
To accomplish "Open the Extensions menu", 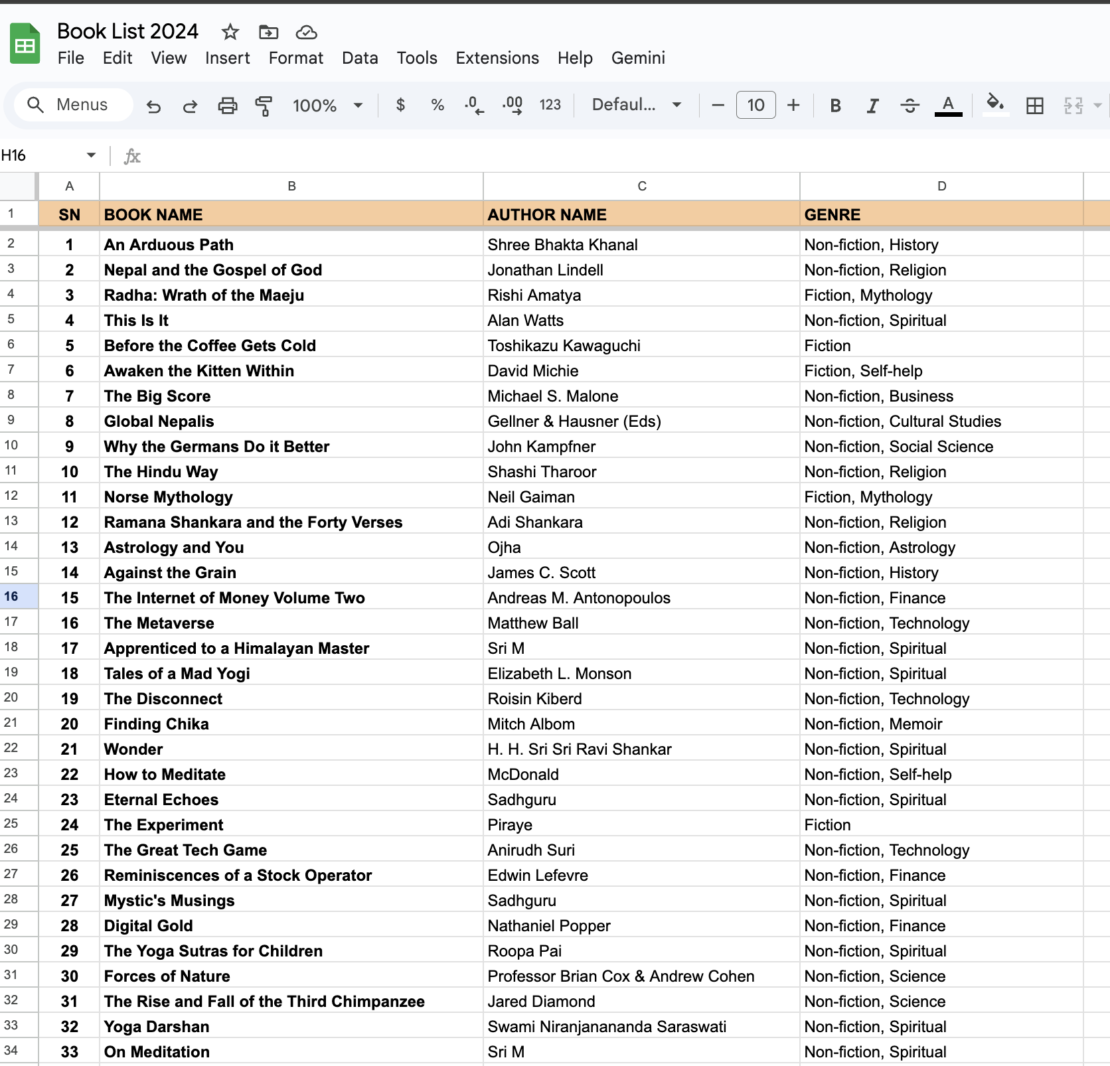I will [497, 58].
